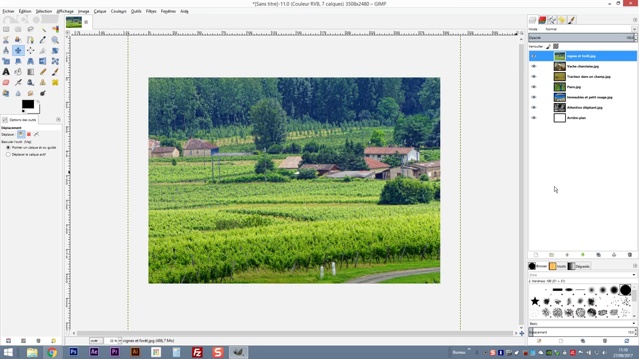Click the Arrière-plan layer

click(576, 118)
